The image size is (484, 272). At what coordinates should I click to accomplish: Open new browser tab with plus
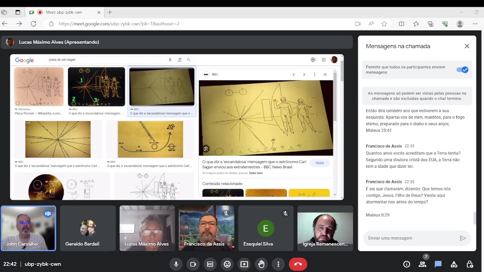point(110,12)
